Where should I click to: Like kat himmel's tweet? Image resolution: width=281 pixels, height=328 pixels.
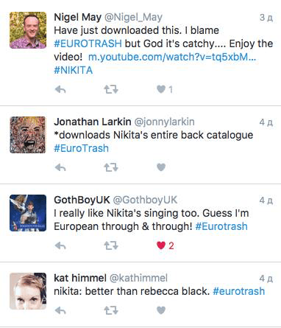tap(161, 310)
